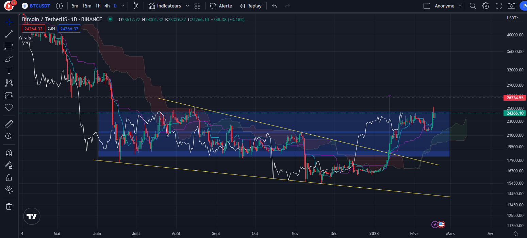
Task: Click the Replay button
Action: tap(251, 6)
